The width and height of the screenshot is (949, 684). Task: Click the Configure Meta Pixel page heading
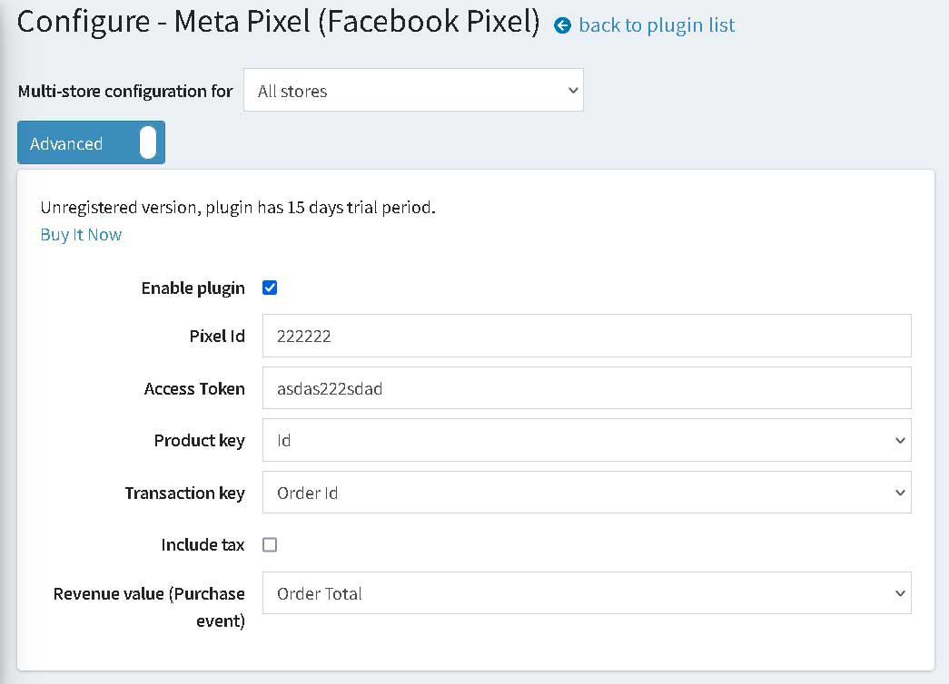pos(279,22)
